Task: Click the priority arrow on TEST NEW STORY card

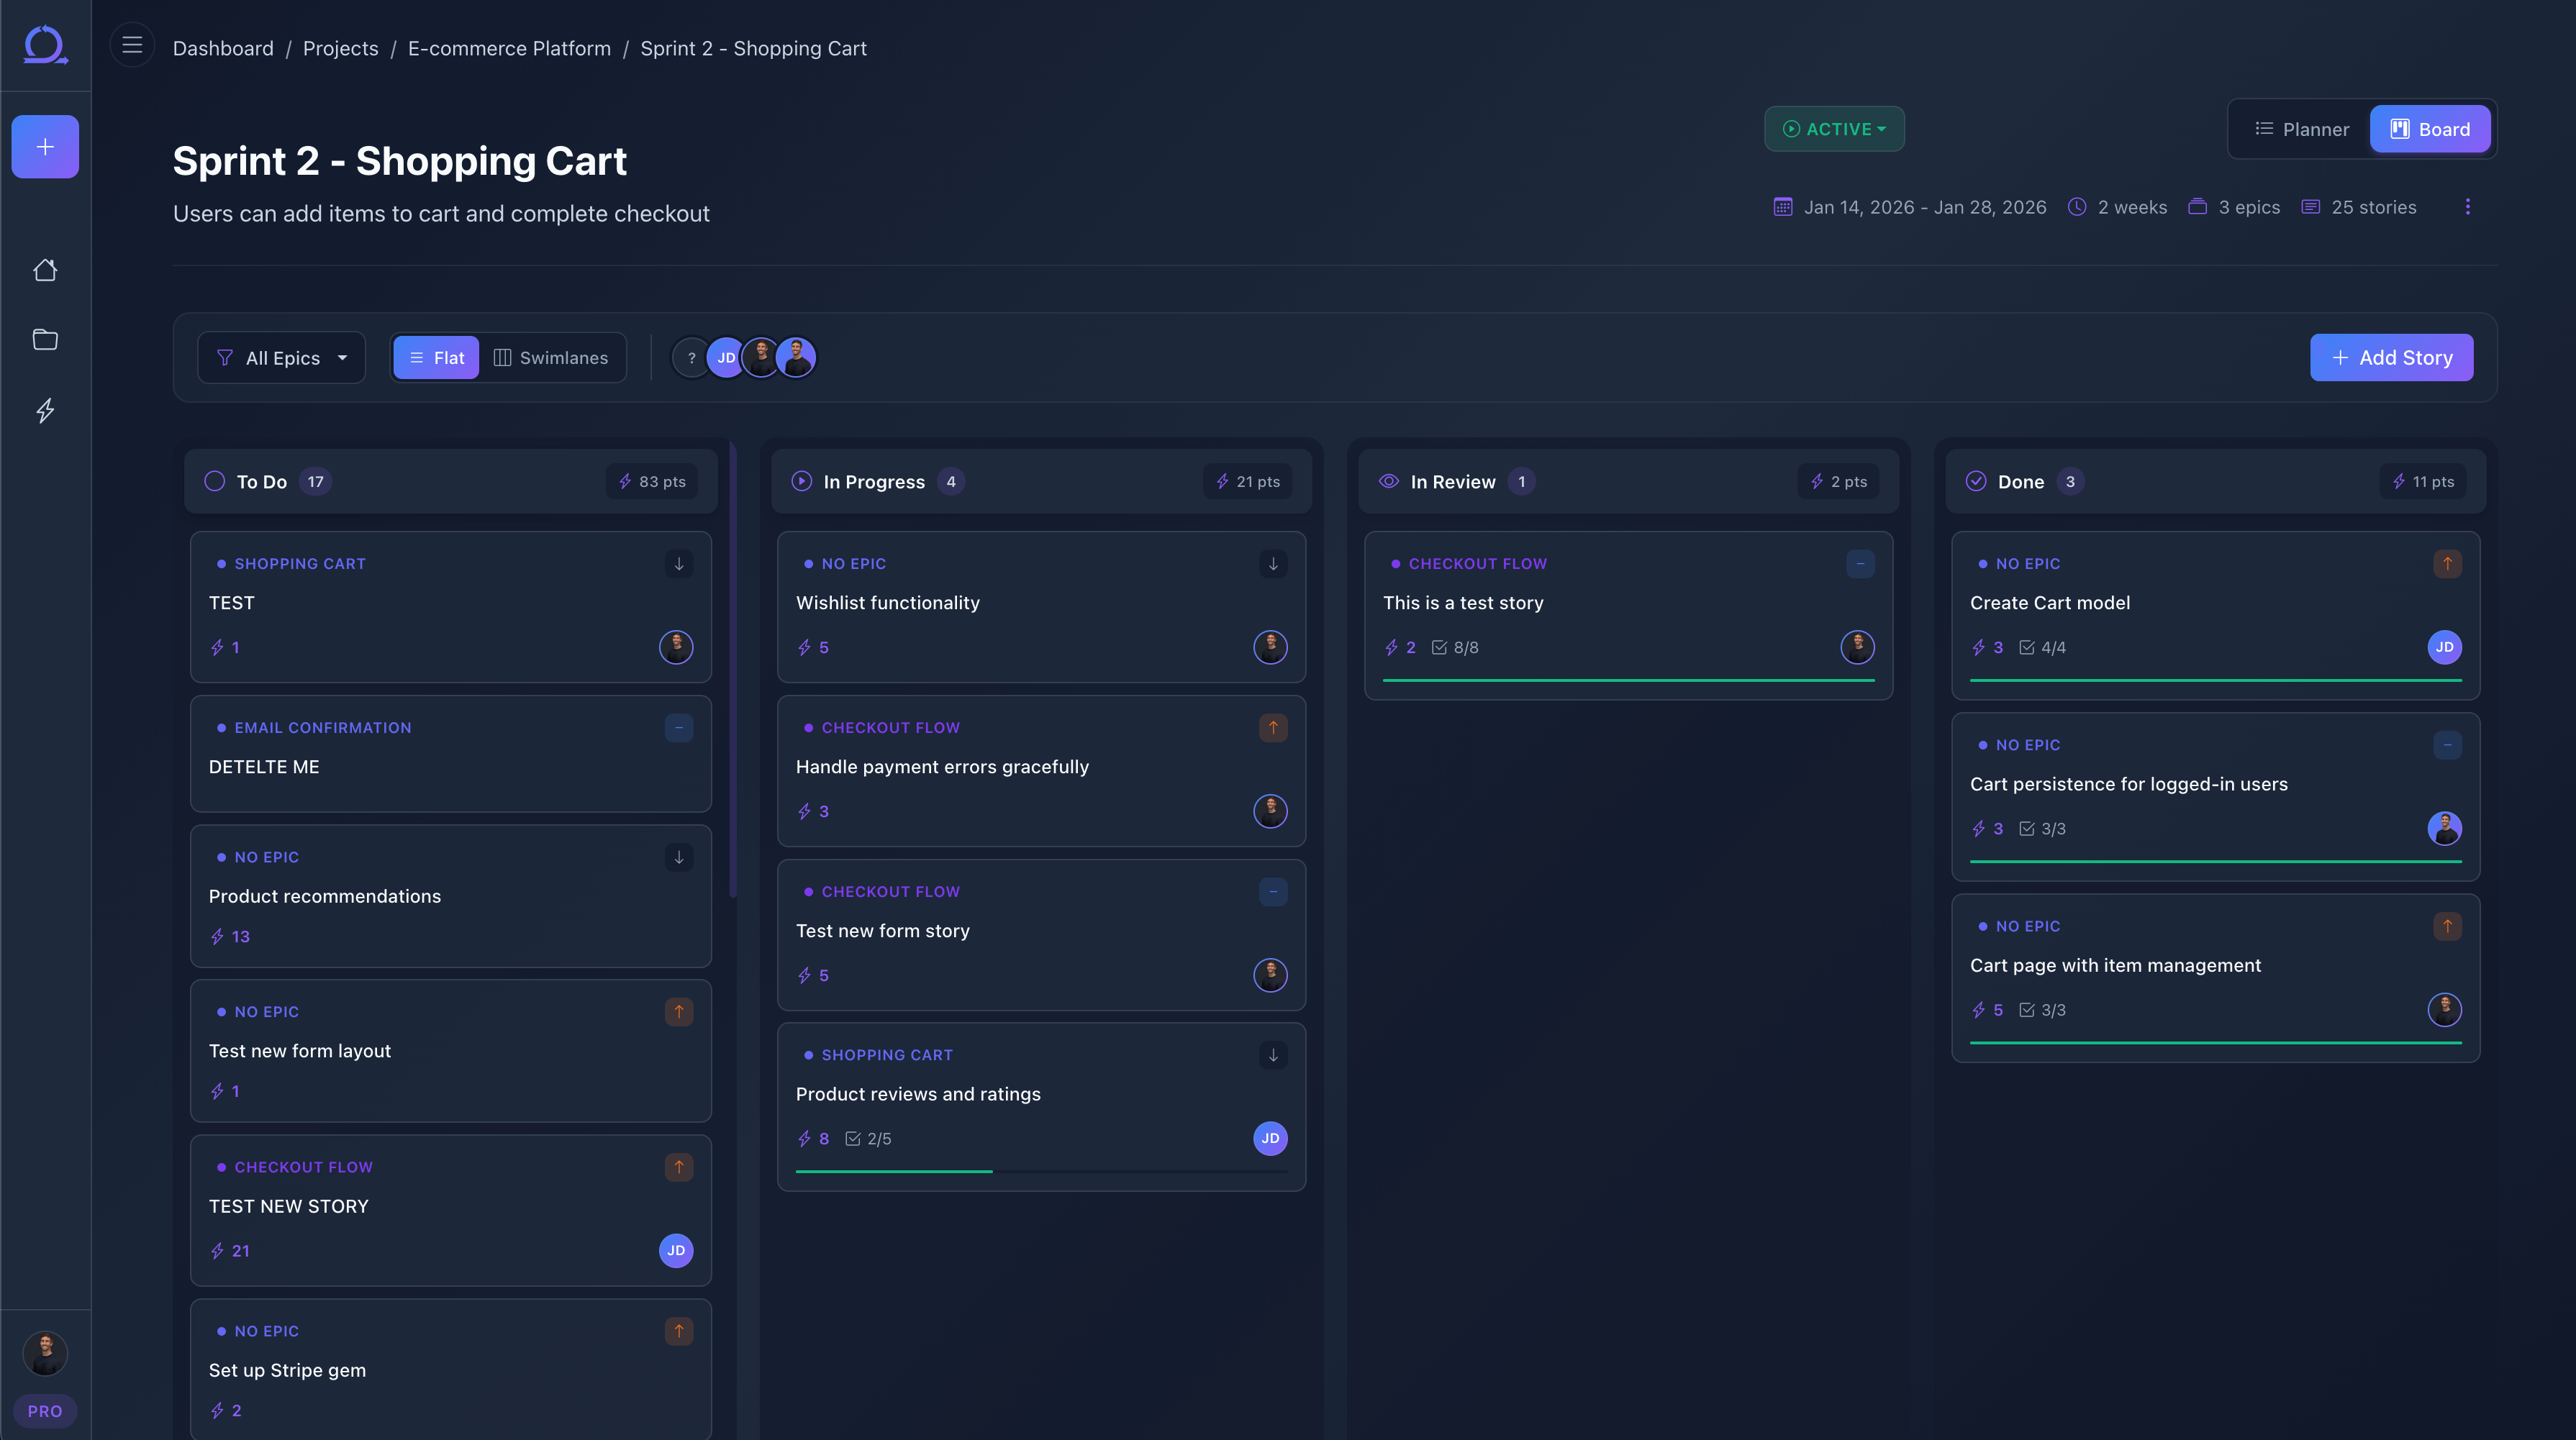Action: 678,1167
